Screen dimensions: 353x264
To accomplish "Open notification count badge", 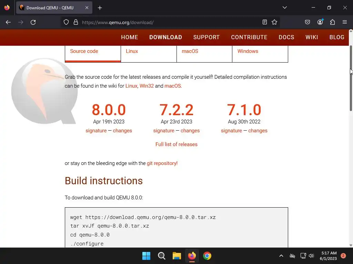I will (x=343, y=256).
